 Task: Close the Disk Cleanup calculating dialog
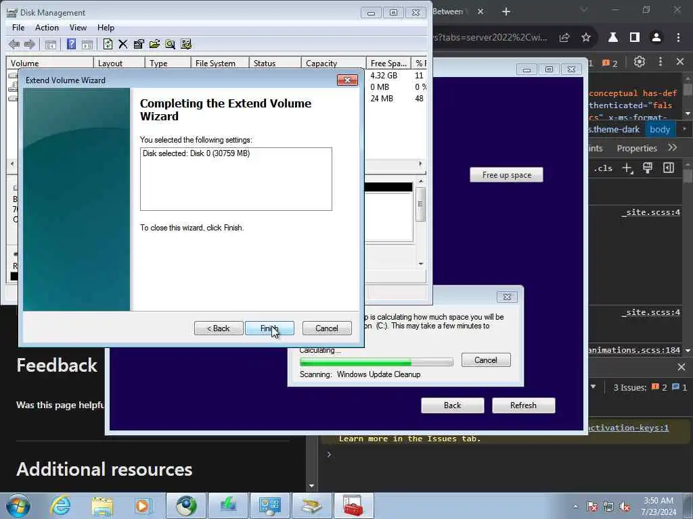pos(507,297)
